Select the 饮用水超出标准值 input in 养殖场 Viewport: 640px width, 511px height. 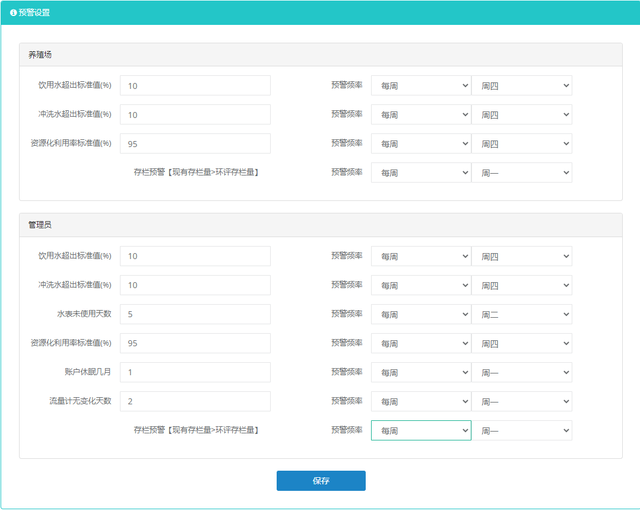(195, 85)
